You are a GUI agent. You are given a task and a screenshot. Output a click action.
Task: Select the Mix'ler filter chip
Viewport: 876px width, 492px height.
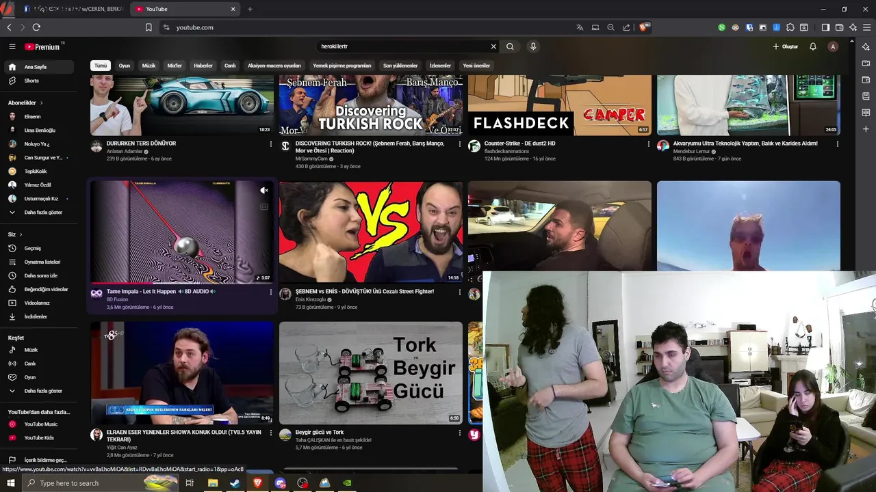coord(175,66)
